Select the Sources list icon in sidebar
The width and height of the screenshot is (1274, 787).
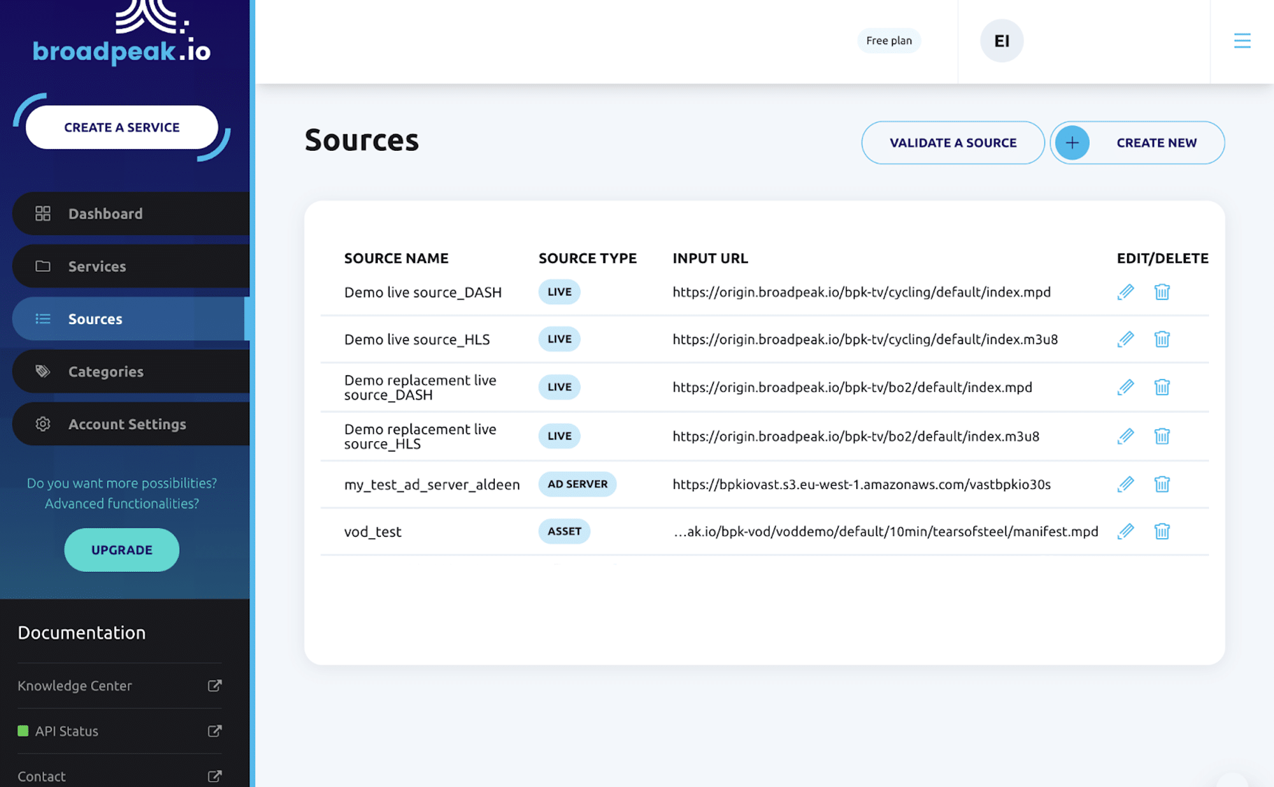tap(42, 318)
